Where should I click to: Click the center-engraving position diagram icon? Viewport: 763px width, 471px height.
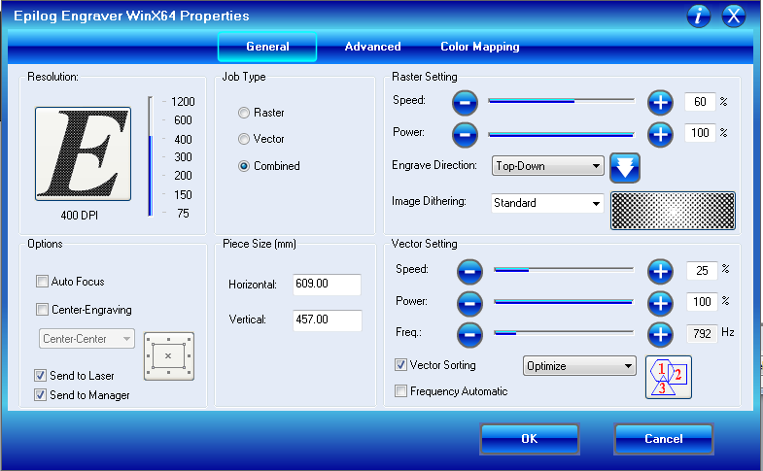(x=169, y=356)
